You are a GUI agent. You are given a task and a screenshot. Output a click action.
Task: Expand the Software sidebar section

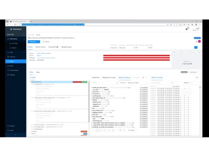[16, 57]
